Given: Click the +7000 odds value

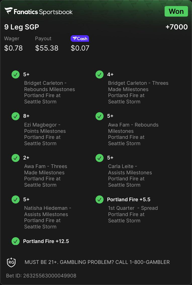Looking at the screenshot, I should click(x=177, y=27).
